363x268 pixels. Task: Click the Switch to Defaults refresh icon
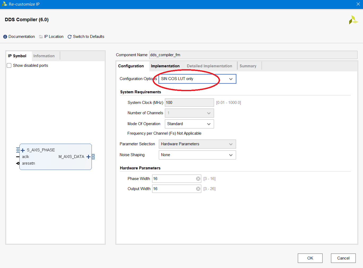70,37
